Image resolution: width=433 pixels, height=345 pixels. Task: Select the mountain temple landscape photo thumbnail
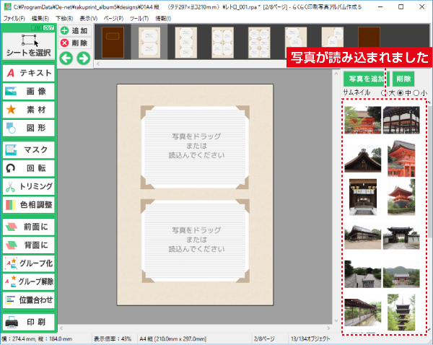(401, 274)
